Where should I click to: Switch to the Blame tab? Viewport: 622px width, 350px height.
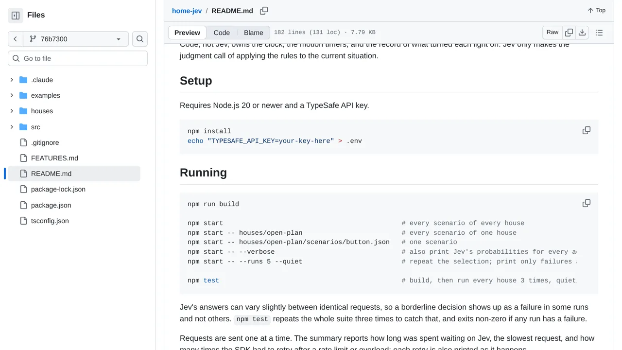(254, 33)
